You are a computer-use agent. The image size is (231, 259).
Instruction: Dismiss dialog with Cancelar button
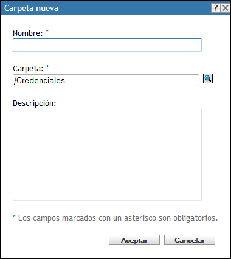click(x=190, y=240)
